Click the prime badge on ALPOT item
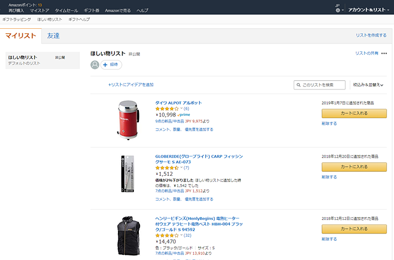 click(184, 115)
